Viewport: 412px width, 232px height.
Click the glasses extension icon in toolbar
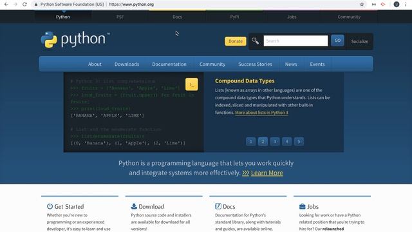373,5
